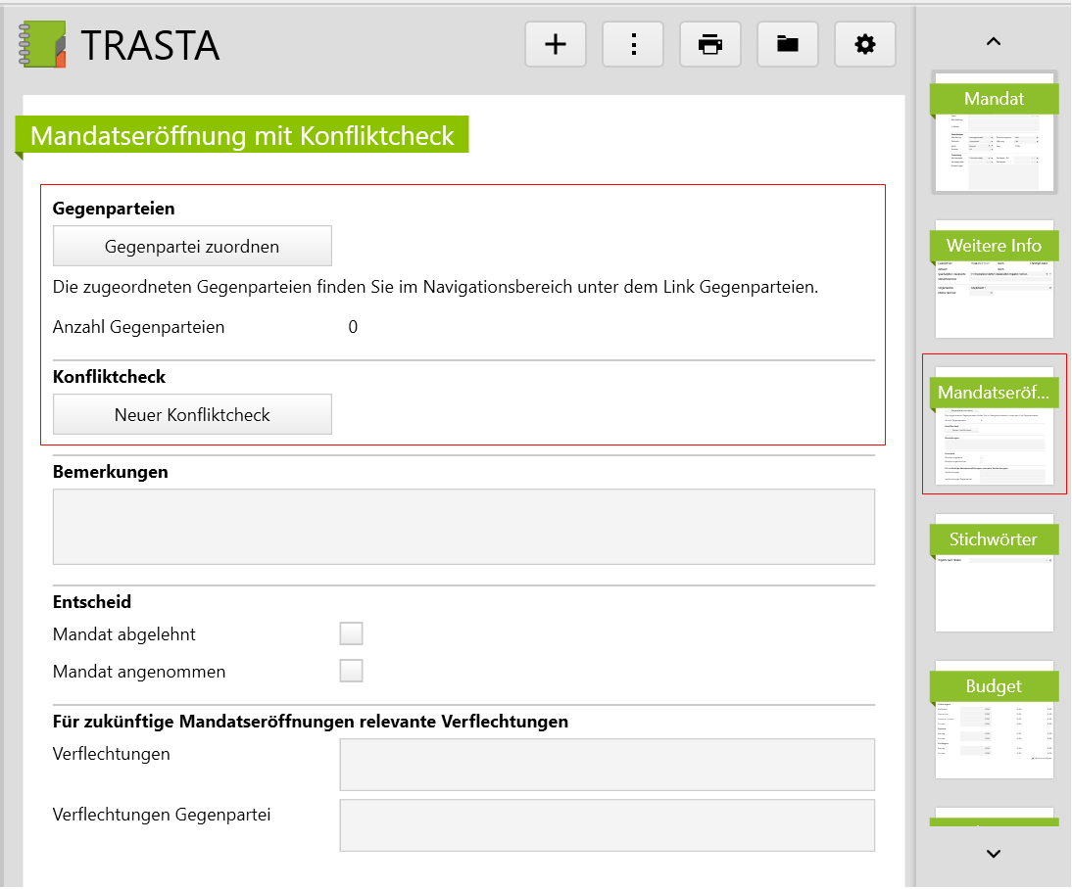Tick the Mandat angenommen checkbox
Viewport: 1072px width, 889px height.
(x=351, y=671)
